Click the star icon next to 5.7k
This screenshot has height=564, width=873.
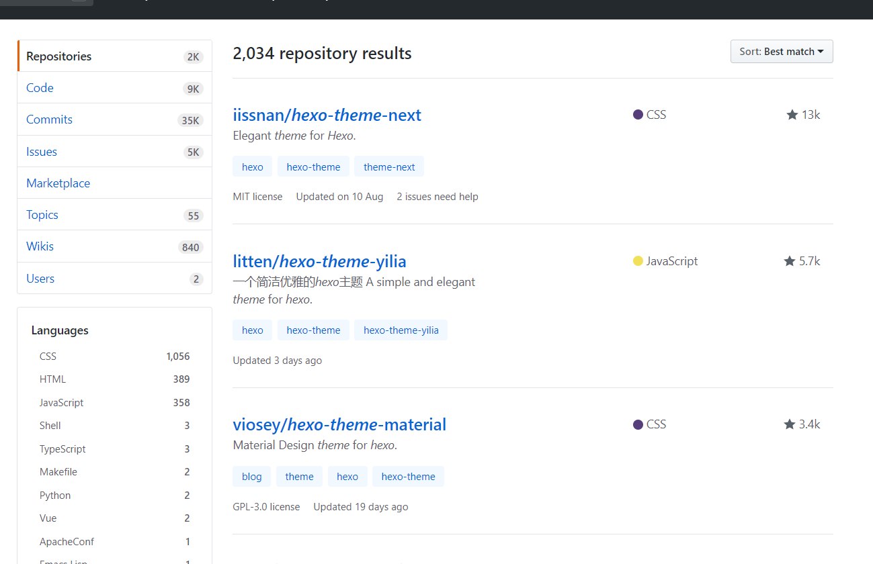point(790,261)
